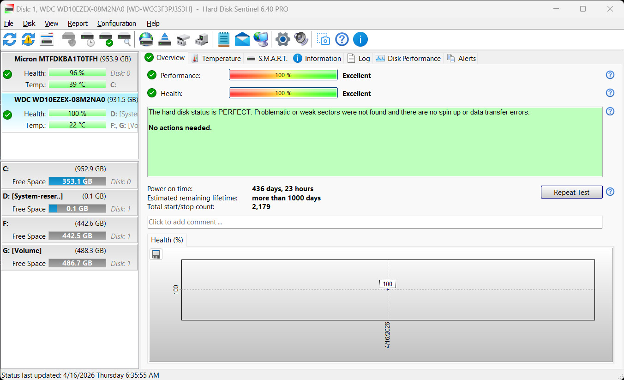Click the globe with monitor icon
This screenshot has width=624, height=380.
261,39
